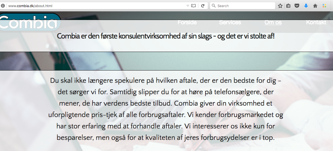Save the page to Pocket
333x151 pixels.
point(297,6)
